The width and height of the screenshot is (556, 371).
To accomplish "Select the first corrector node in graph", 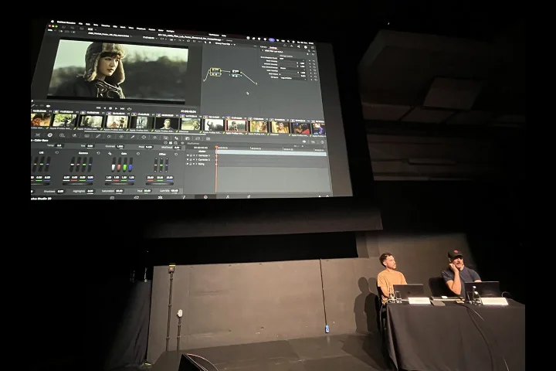I will [x=215, y=71].
